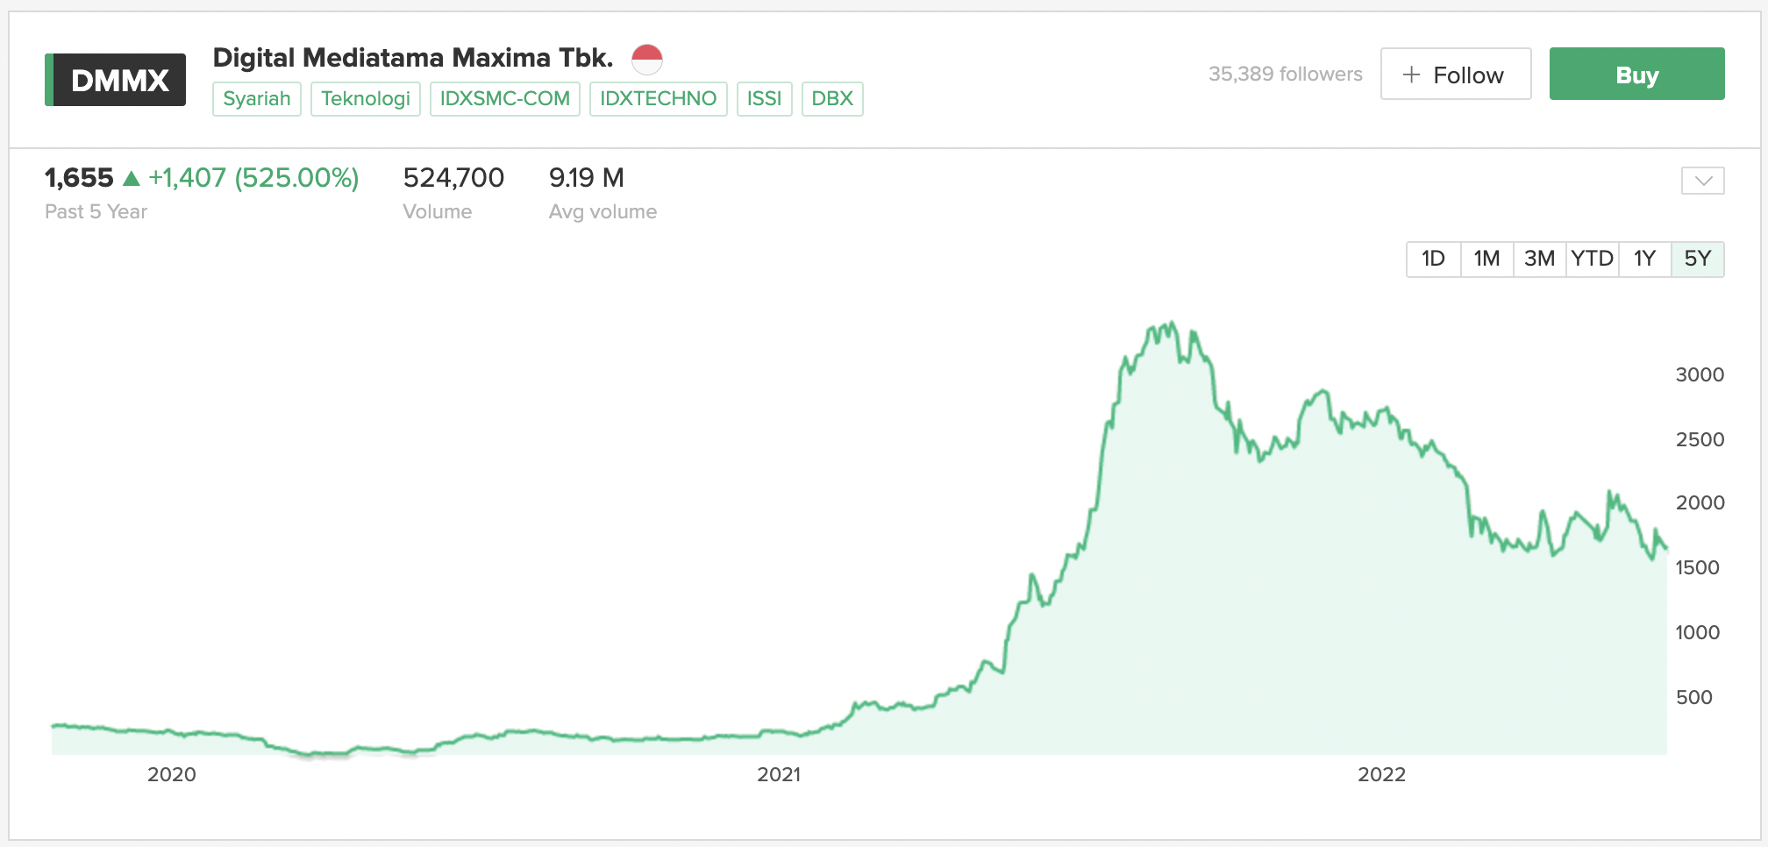
Task: Open the ISSI index tag
Action: click(x=764, y=98)
